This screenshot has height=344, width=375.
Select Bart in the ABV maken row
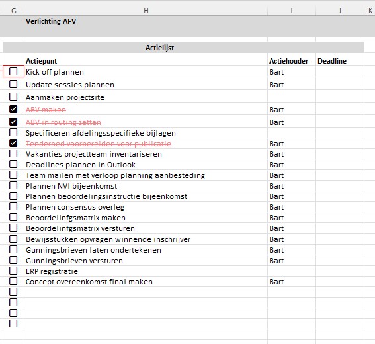pyautogui.click(x=292, y=109)
